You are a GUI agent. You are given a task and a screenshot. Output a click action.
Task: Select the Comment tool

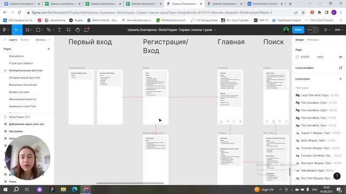coord(86,30)
